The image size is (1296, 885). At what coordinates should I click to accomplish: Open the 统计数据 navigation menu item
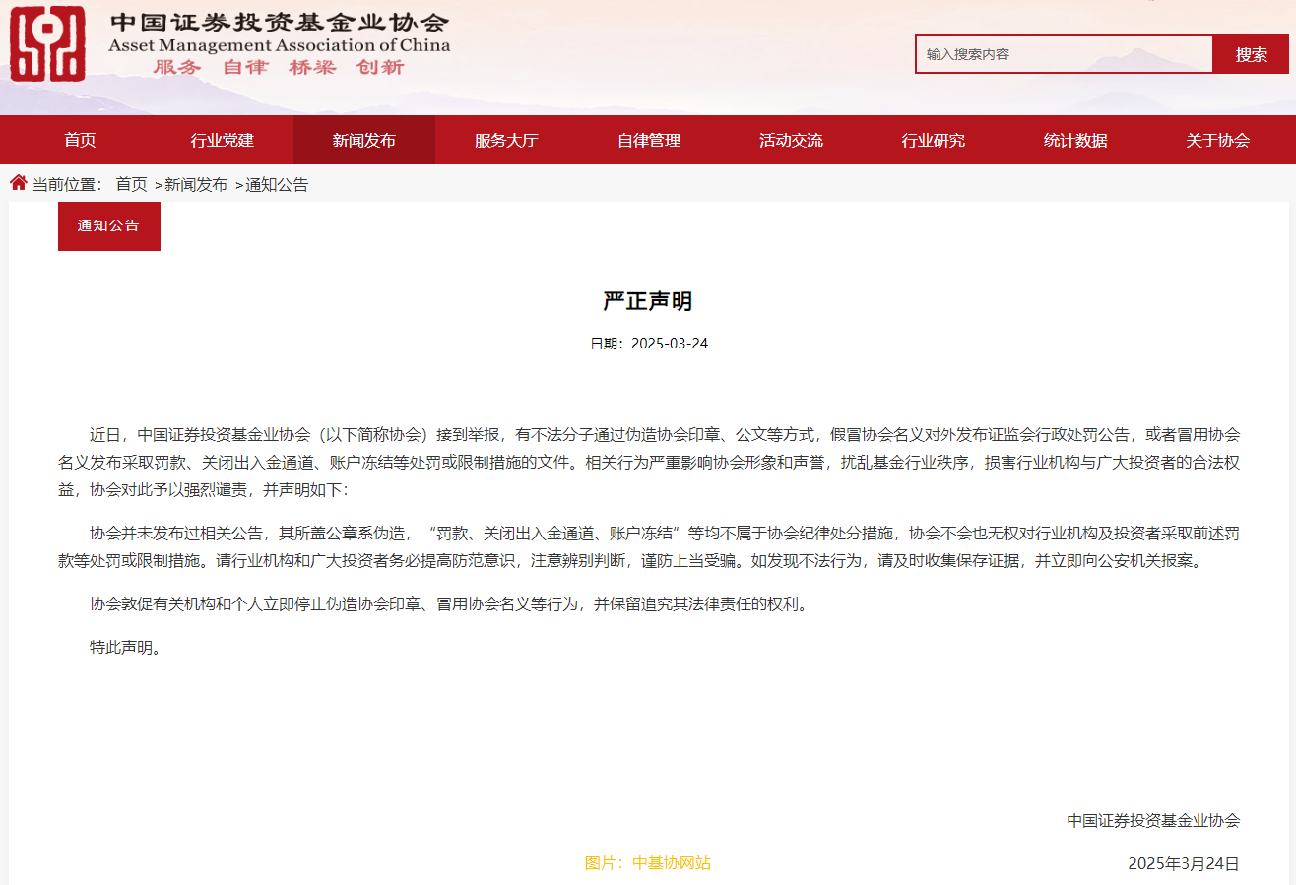[1075, 140]
